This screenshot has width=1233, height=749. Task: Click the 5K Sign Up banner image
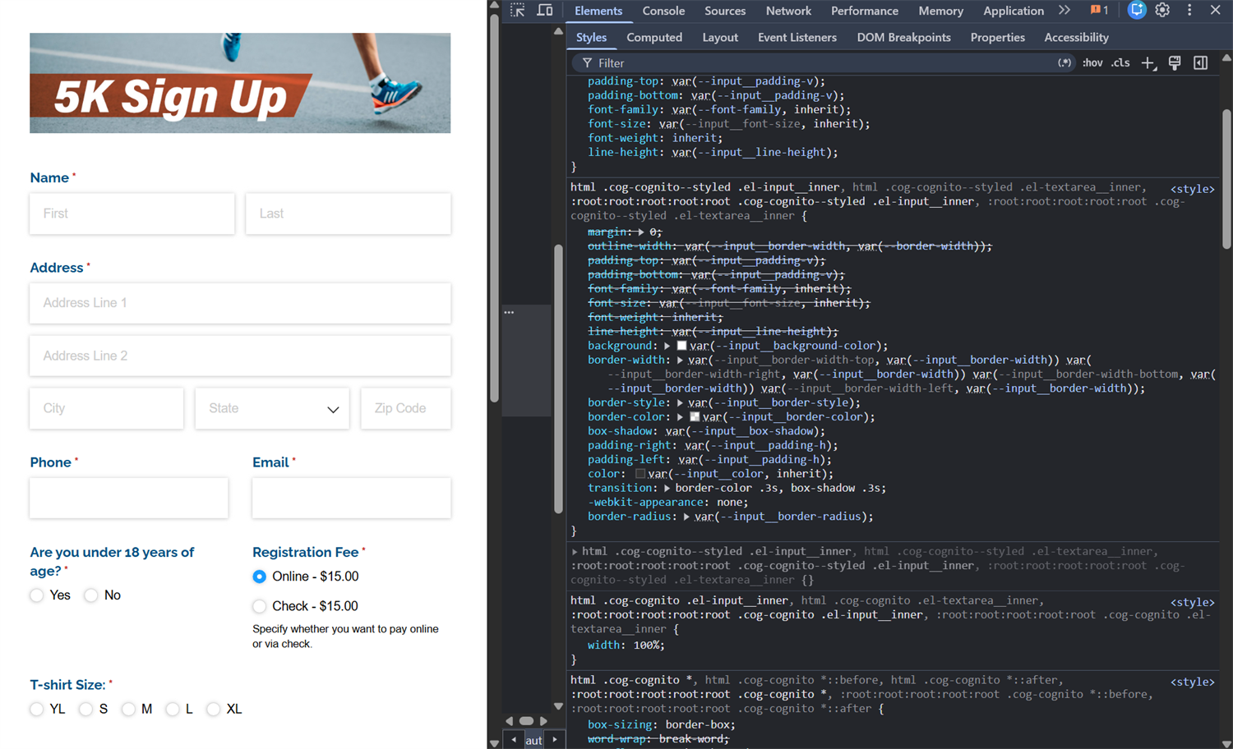[240, 83]
